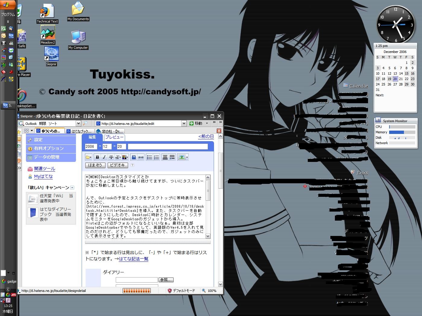The height and width of the screenshot is (316, 422).
Task: Close the current tab with red X button
Action: (219, 131)
